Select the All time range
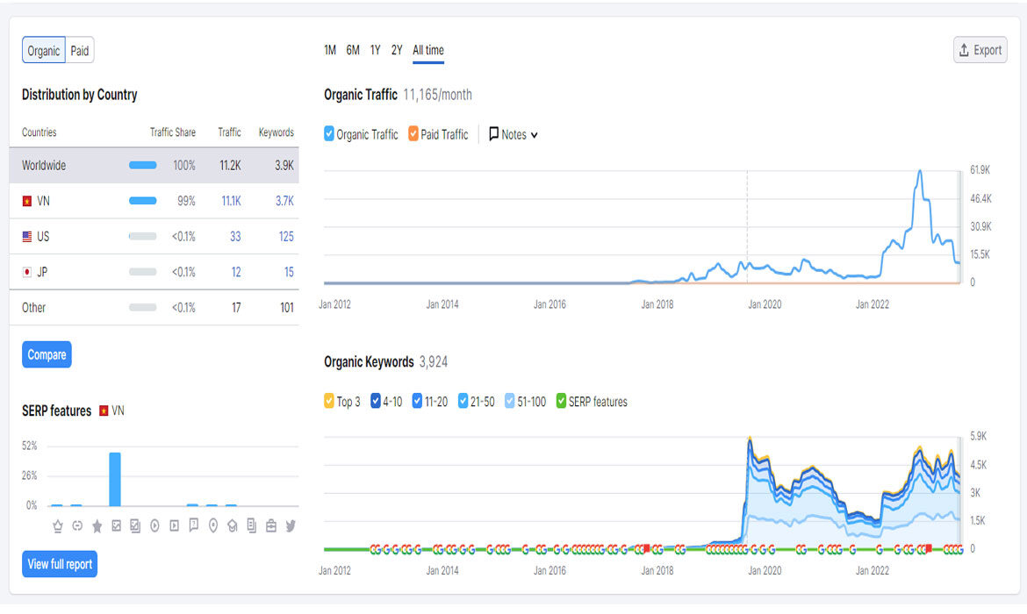Viewport: 1027px width, 614px height. [428, 50]
